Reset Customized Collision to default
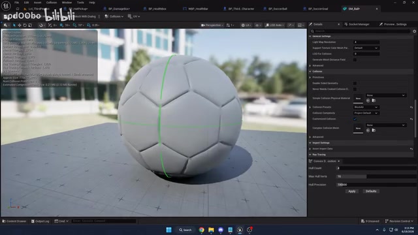418x235 pixels. point(411,119)
